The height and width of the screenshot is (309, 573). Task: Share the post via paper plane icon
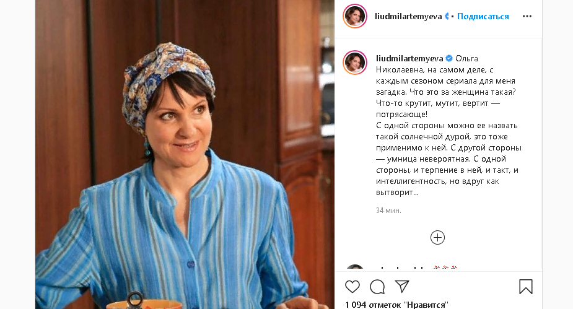(402, 286)
